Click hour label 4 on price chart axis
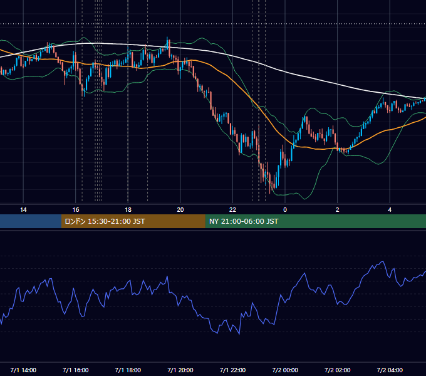This screenshot has width=426, height=376. click(x=390, y=210)
